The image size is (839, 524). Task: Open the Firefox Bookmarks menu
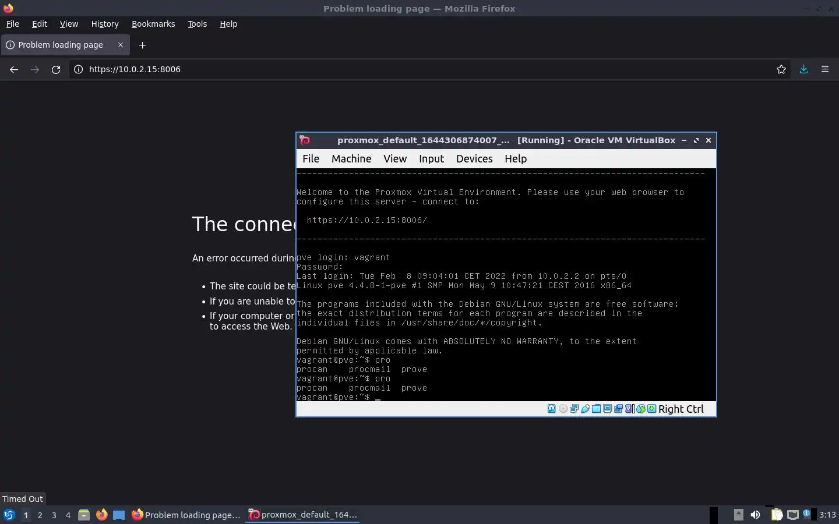coord(153,24)
